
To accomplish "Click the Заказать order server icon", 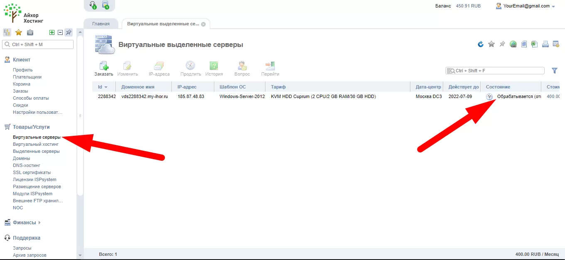I will point(103,69).
